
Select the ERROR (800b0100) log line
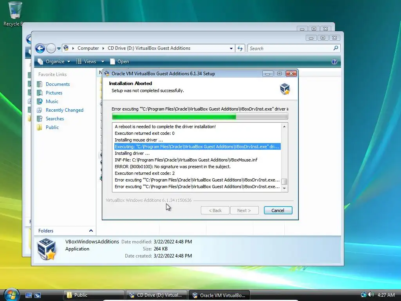point(173,167)
